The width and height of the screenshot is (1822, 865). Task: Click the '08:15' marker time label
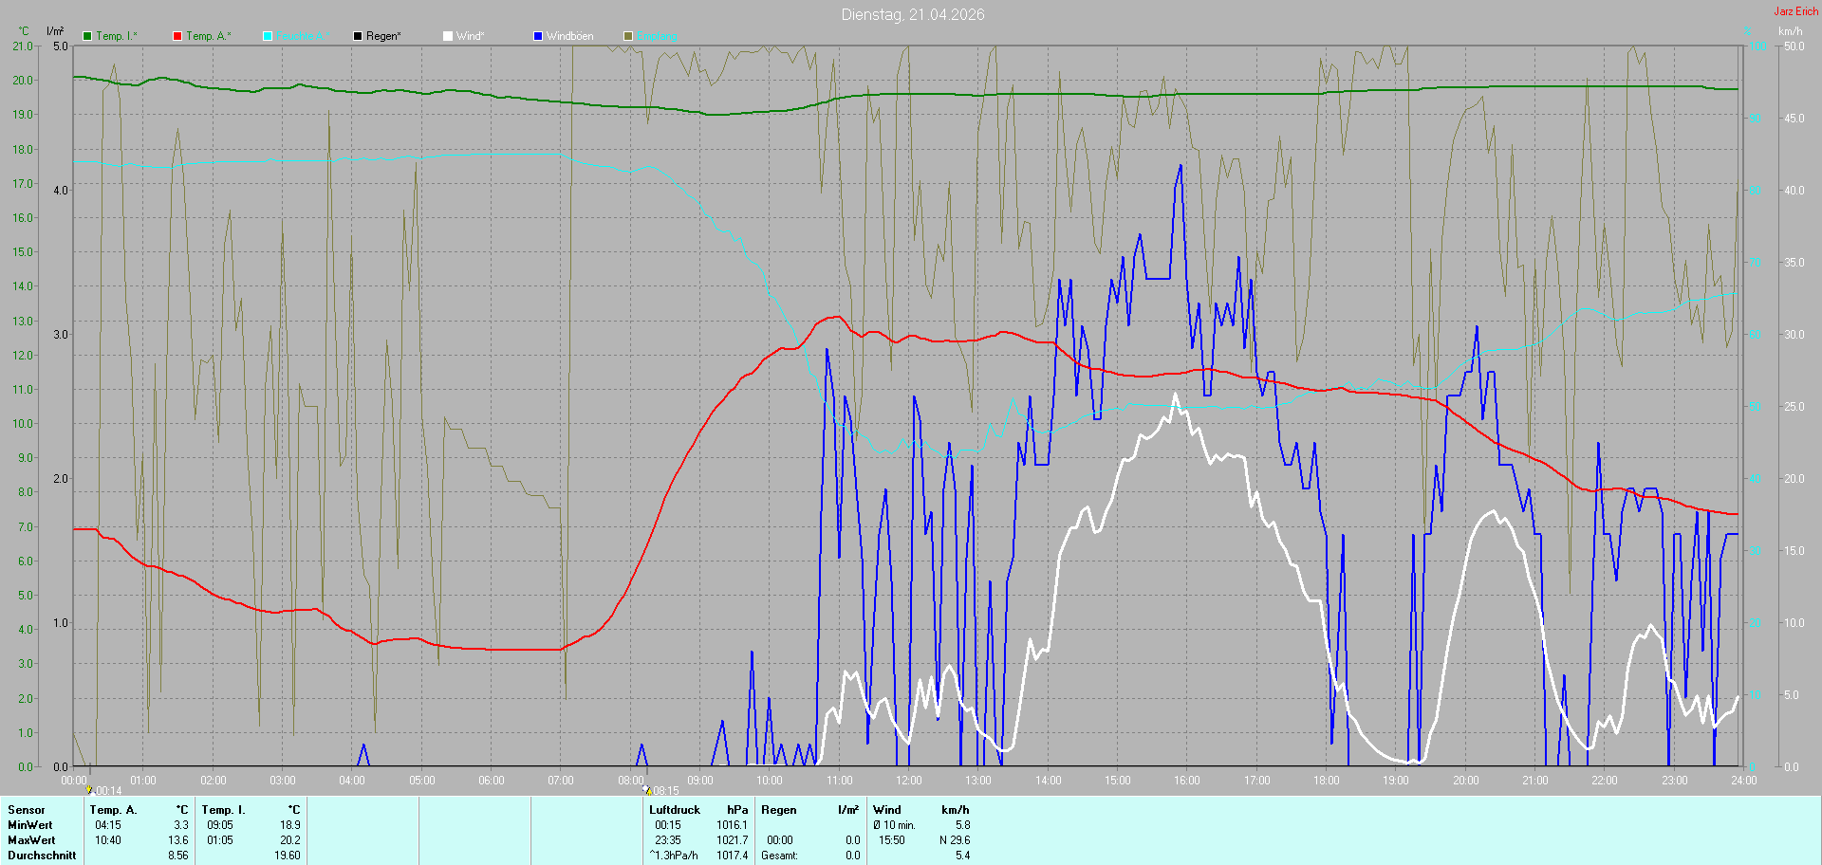665,791
